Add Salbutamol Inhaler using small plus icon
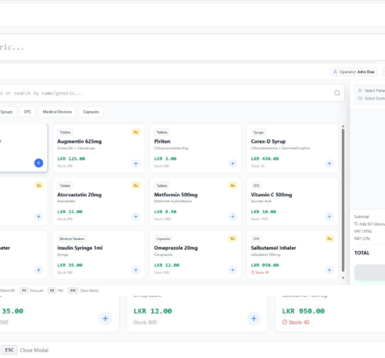 click(x=329, y=270)
